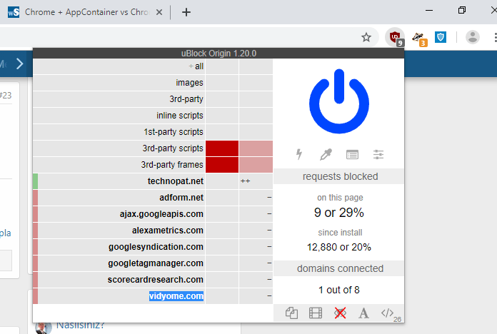497x334 pixels.
Task: Click the extension icon with orange 3 badge
Action: 419,38
